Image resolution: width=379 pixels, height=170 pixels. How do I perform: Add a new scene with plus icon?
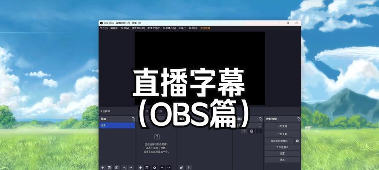click(x=102, y=167)
